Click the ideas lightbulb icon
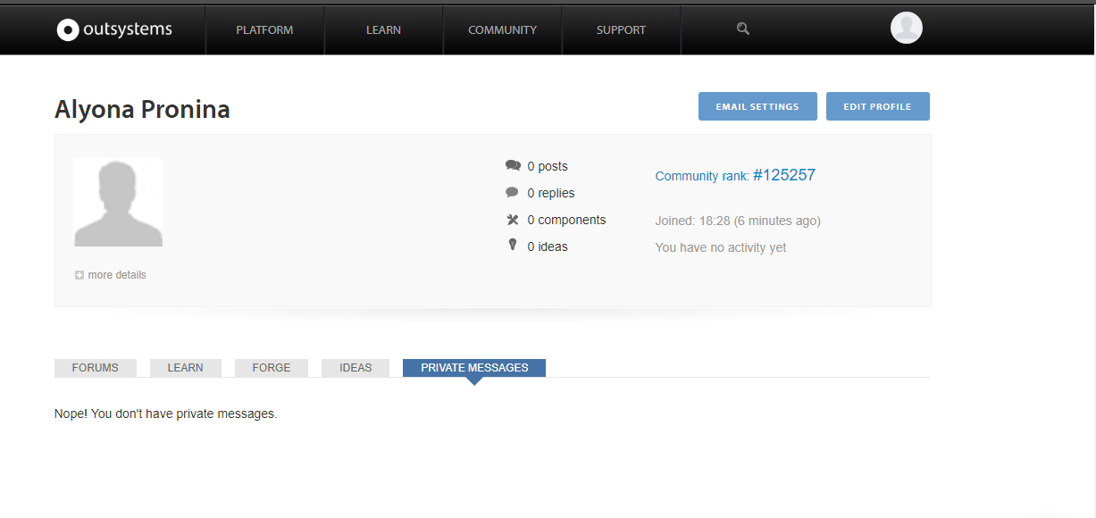1096x518 pixels. point(513,245)
